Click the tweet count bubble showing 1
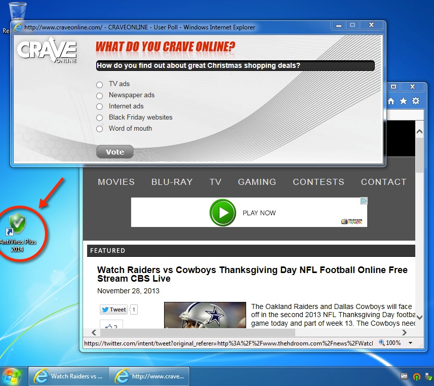The image size is (434, 386). click(134, 310)
